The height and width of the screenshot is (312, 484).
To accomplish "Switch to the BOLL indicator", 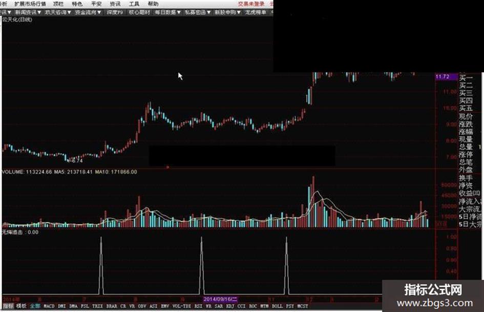I will (x=277, y=306).
